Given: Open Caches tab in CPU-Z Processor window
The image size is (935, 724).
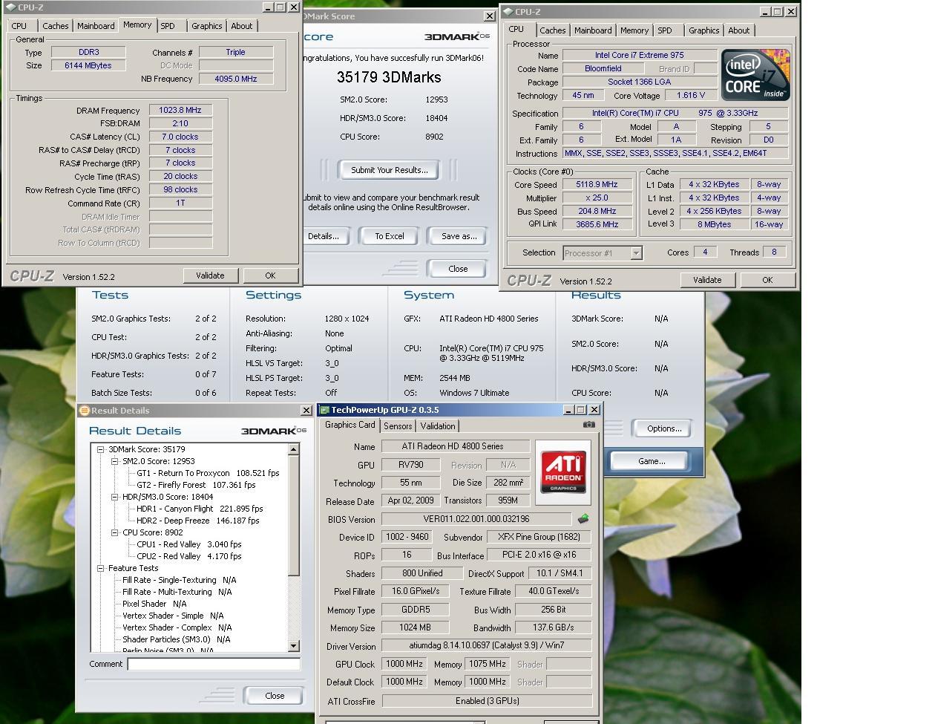Looking at the screenshot, I should point(552,30).
